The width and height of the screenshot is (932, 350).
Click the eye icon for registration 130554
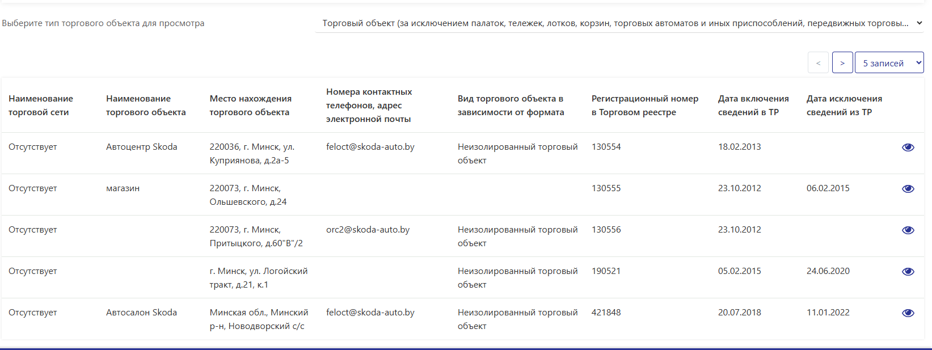[x=908, y=147]
